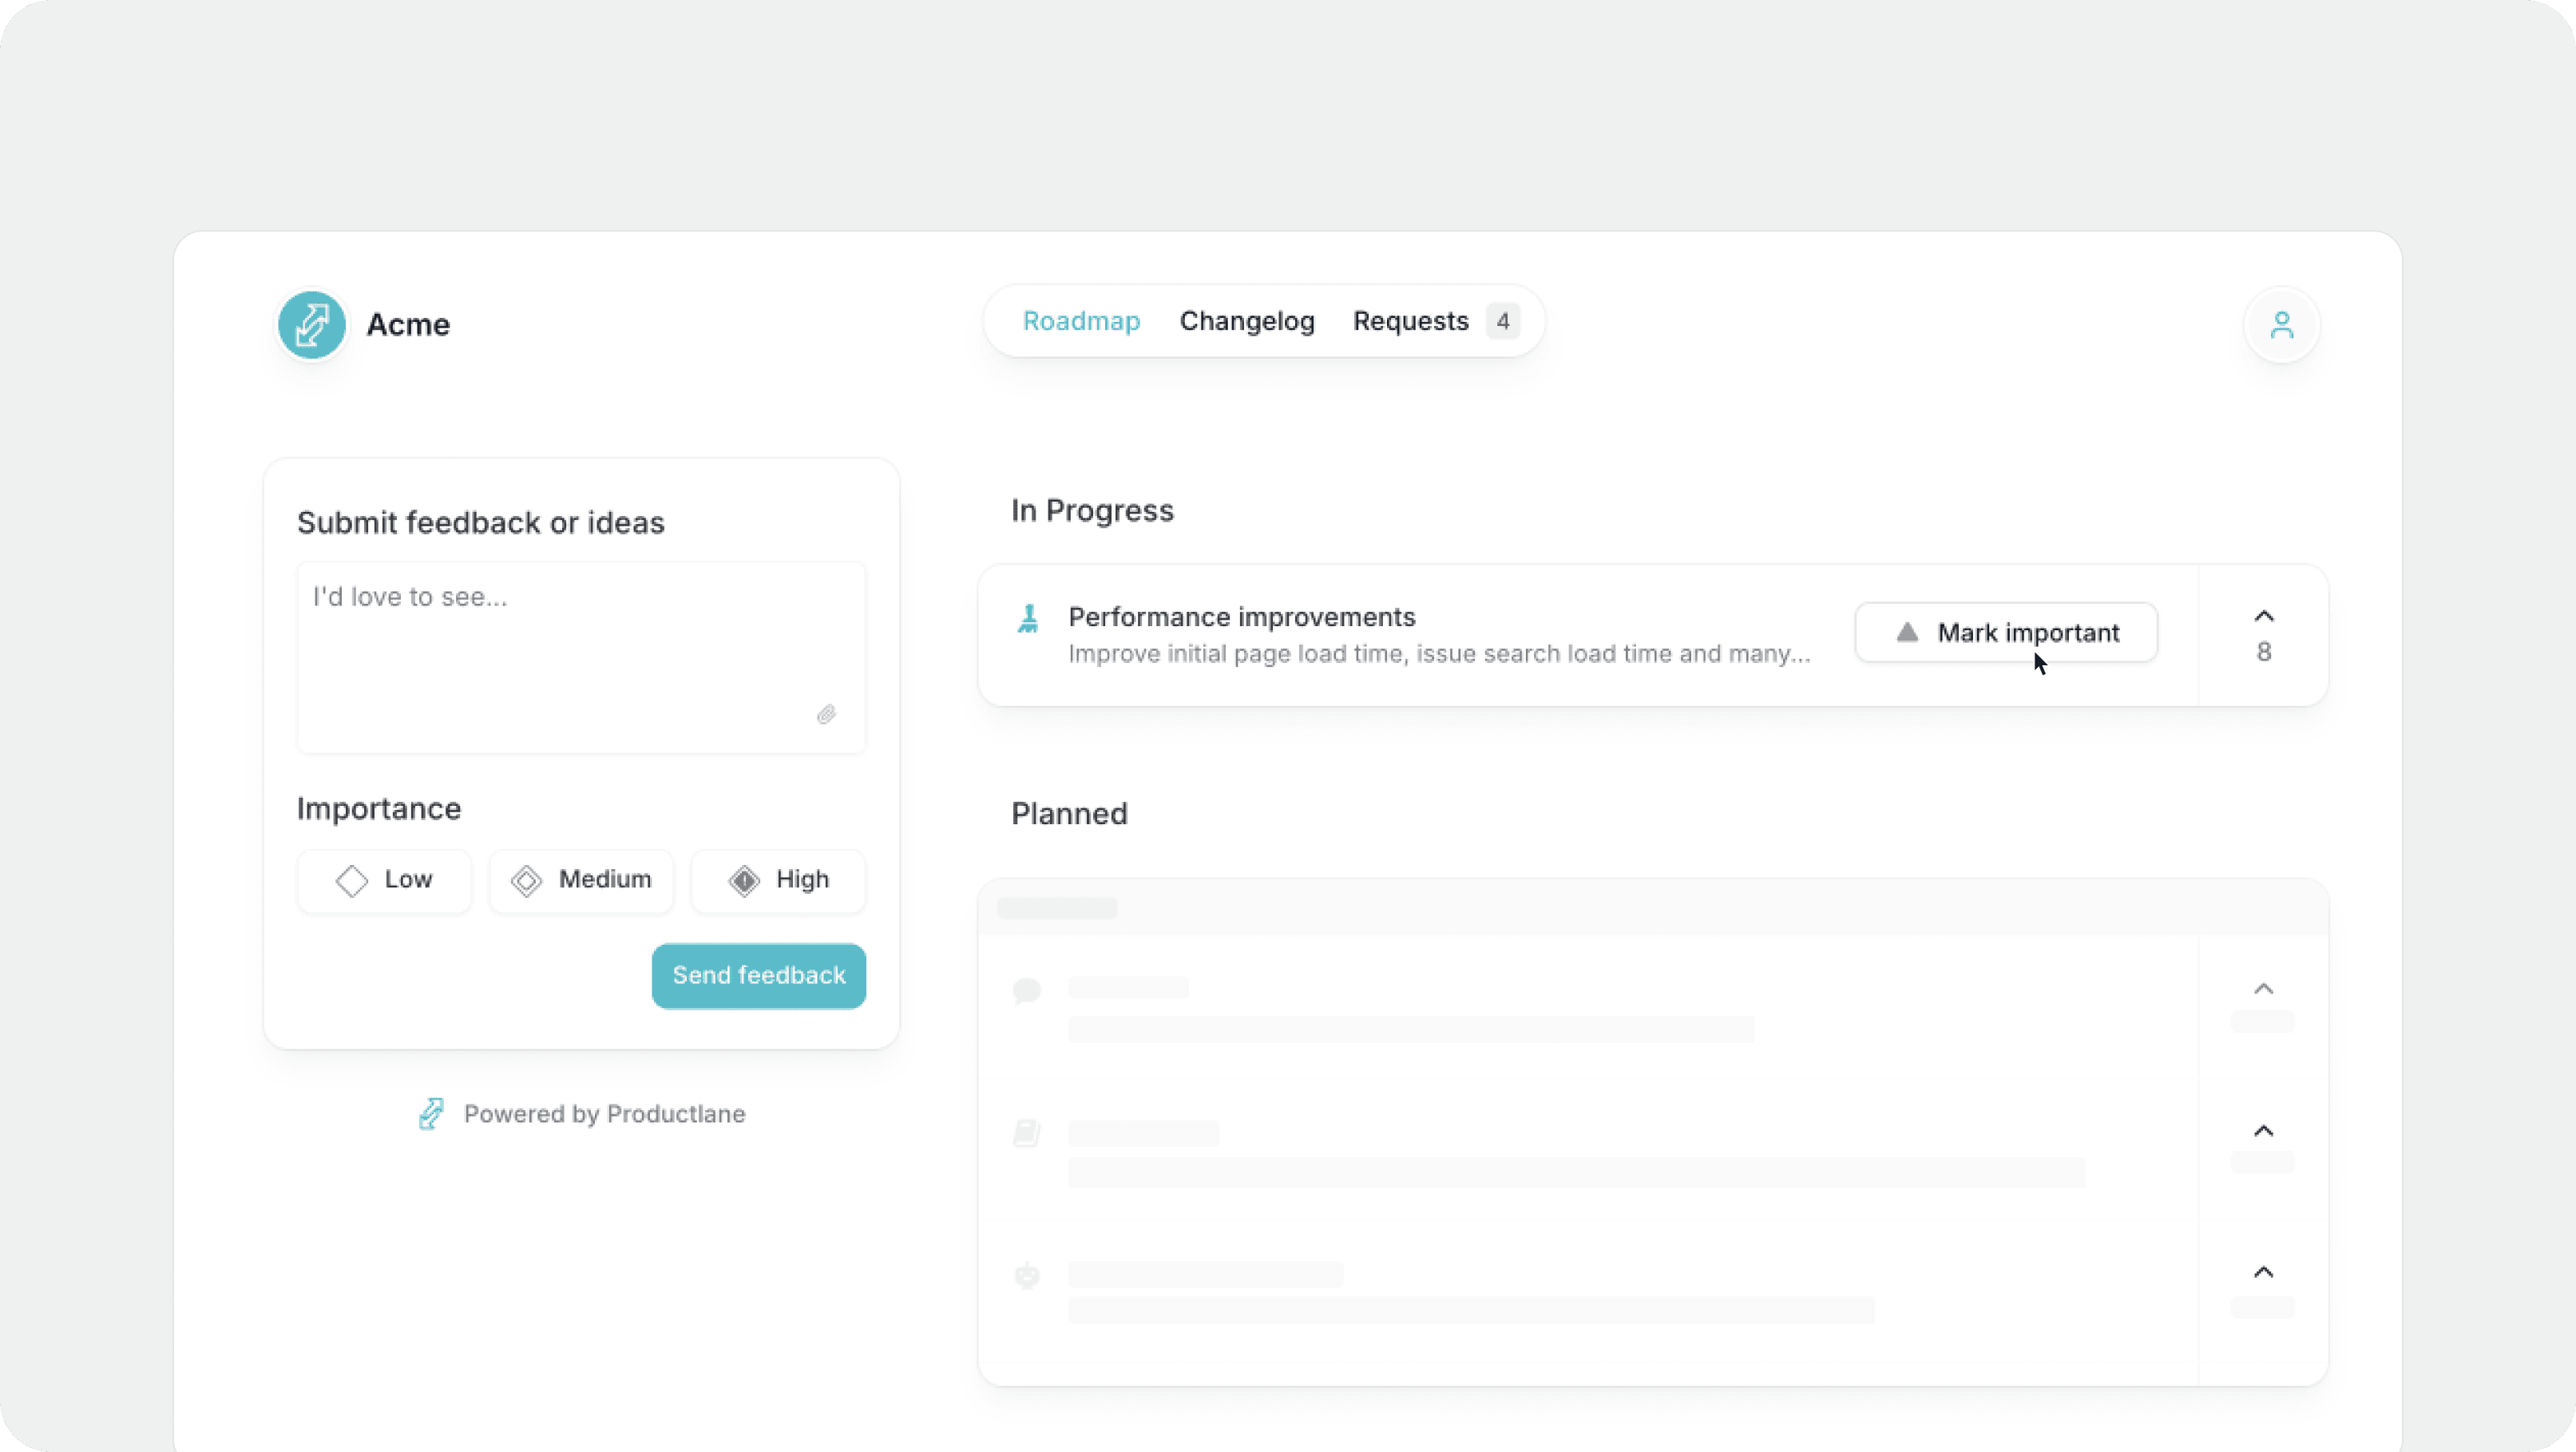Select High importance option
Image resolution: width=2576 pixels, height=1452 pixels.
click(x=778, y=880)
